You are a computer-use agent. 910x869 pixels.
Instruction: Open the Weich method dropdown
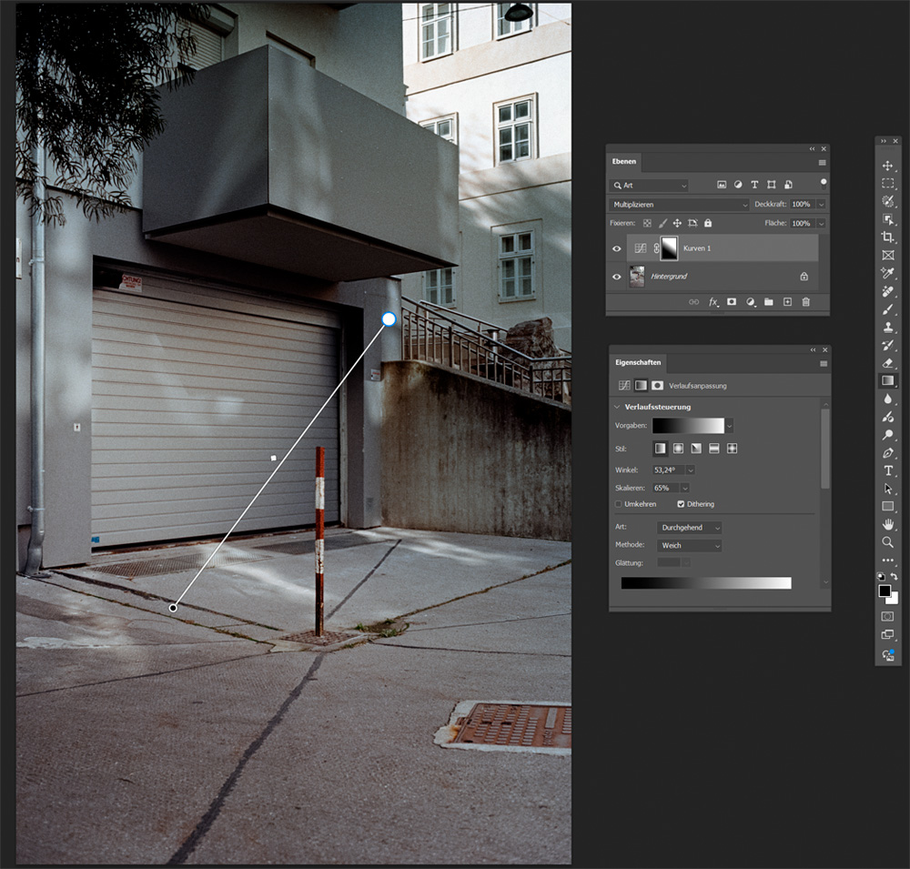(x=690, y=546)
